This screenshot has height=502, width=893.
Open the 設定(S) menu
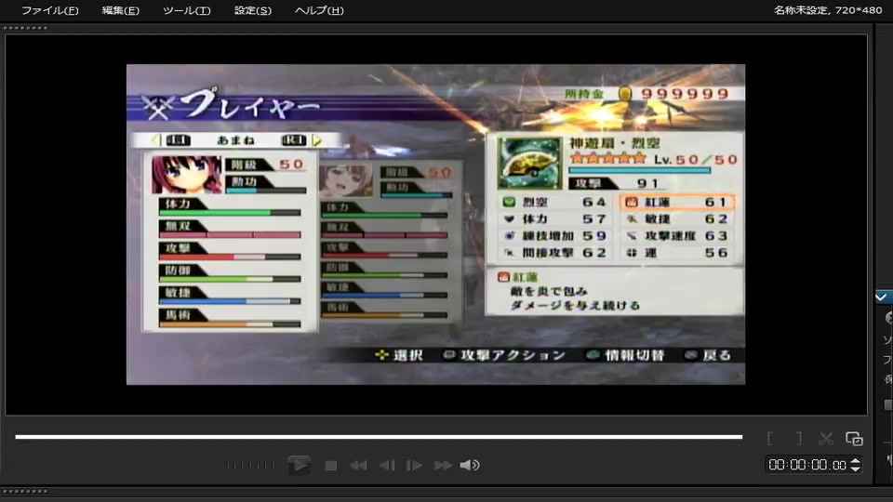253,10
